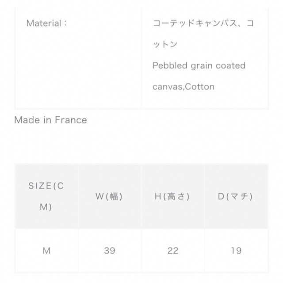Click the Material label cell

[78, 58]
